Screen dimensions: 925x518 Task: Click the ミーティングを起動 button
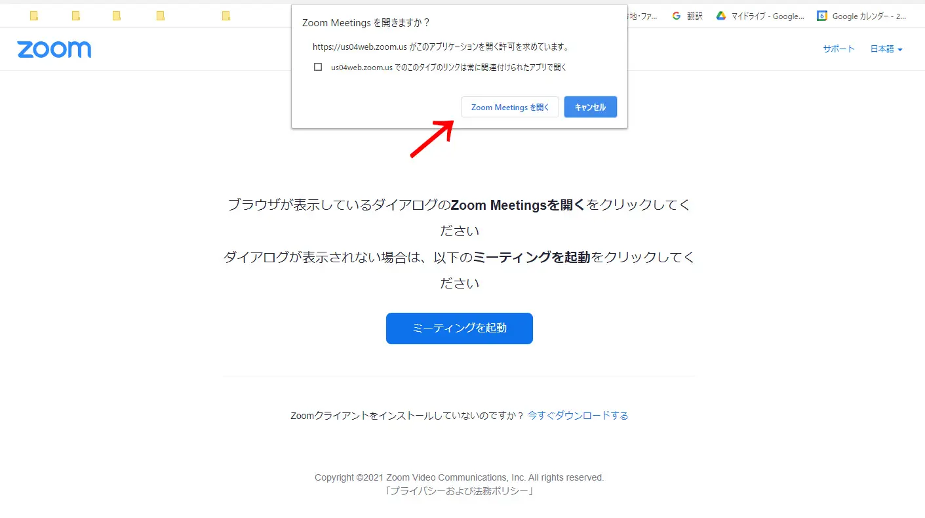click(460, 328)
